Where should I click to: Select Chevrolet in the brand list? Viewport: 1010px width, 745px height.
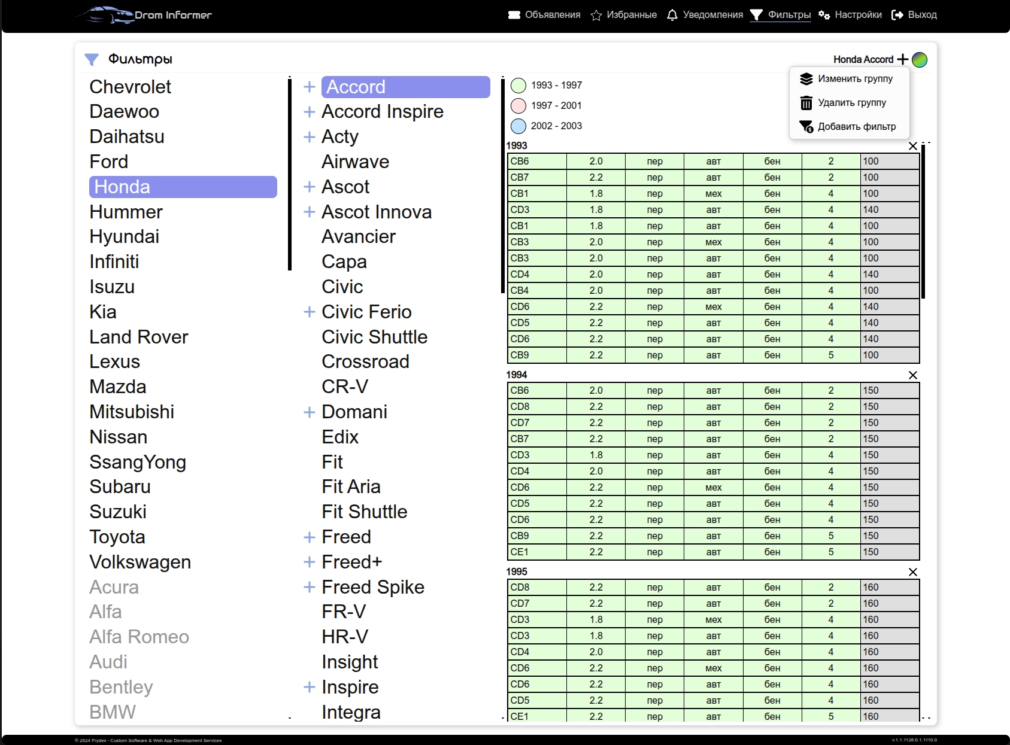tap(130, 87)
